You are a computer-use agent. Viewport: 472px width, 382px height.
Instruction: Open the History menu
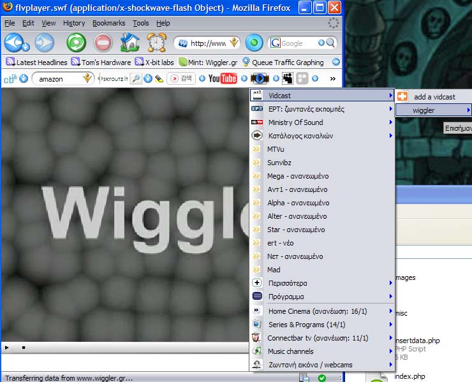click(x=74, y=23)
